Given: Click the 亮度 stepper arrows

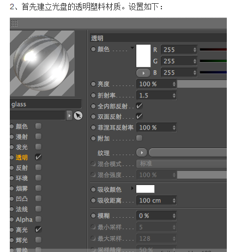Looking at the screenshot, I should pyautogui.click(x=174, y=84).
